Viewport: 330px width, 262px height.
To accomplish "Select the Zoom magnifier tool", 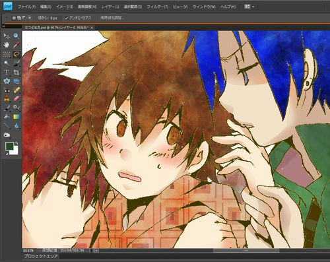I will (x=16, y=36).
